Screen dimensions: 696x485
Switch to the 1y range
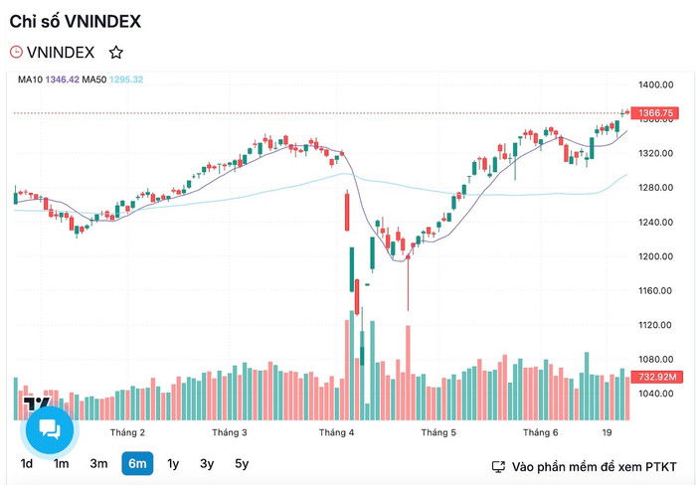tap(173, 464)
